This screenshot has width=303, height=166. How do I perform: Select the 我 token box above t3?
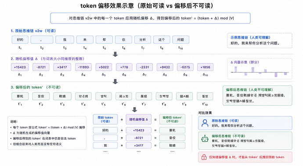coord(65,39)
